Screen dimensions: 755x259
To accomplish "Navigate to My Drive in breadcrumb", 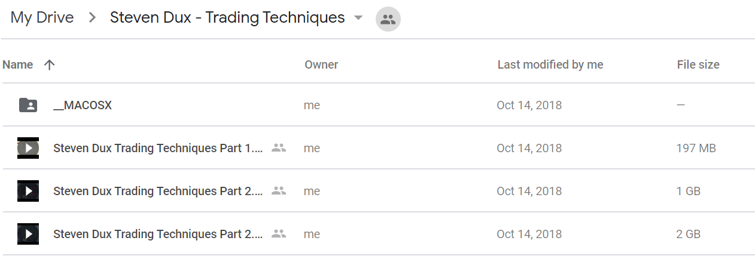I will pyautogui.click(x=42, y=18).
